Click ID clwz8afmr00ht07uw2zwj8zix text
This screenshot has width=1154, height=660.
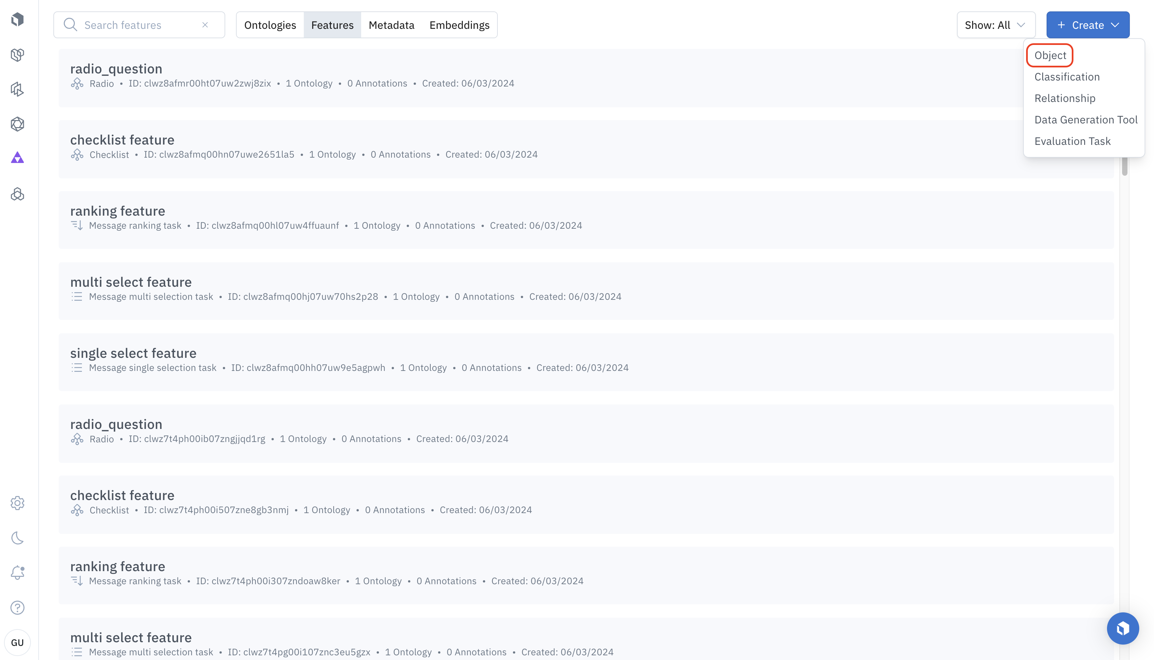click(200, 84)
